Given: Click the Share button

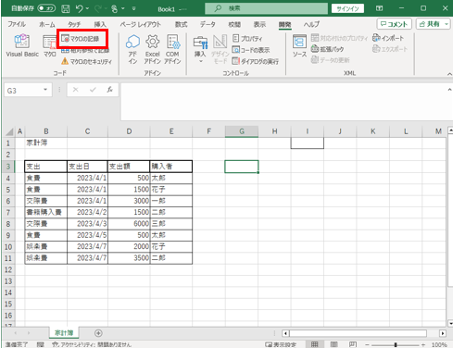Looking at the screenshot, I should pyautogui.click(x=430, y=24).
